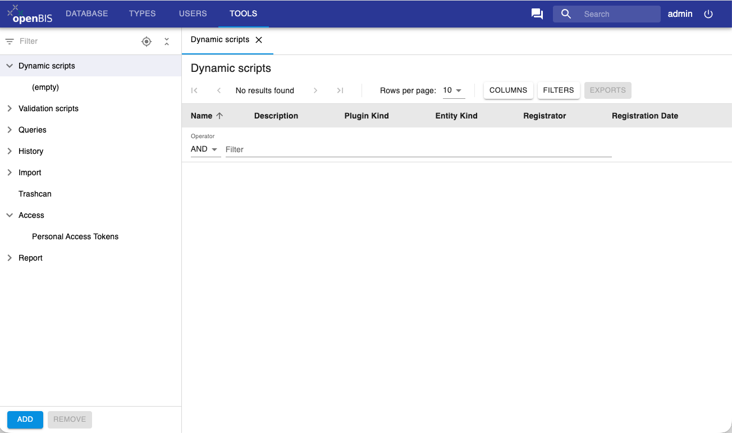Viewport: 732px width, 433px height.
Task: Sort by Registrator column header
Action: [545, 116]
